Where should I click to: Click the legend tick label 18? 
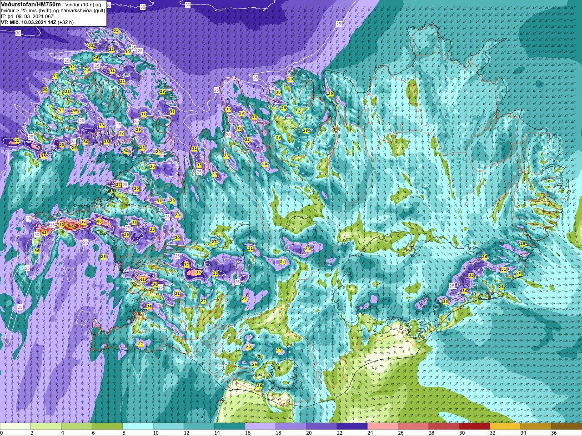pyautogui.click(x=278, y=433)
